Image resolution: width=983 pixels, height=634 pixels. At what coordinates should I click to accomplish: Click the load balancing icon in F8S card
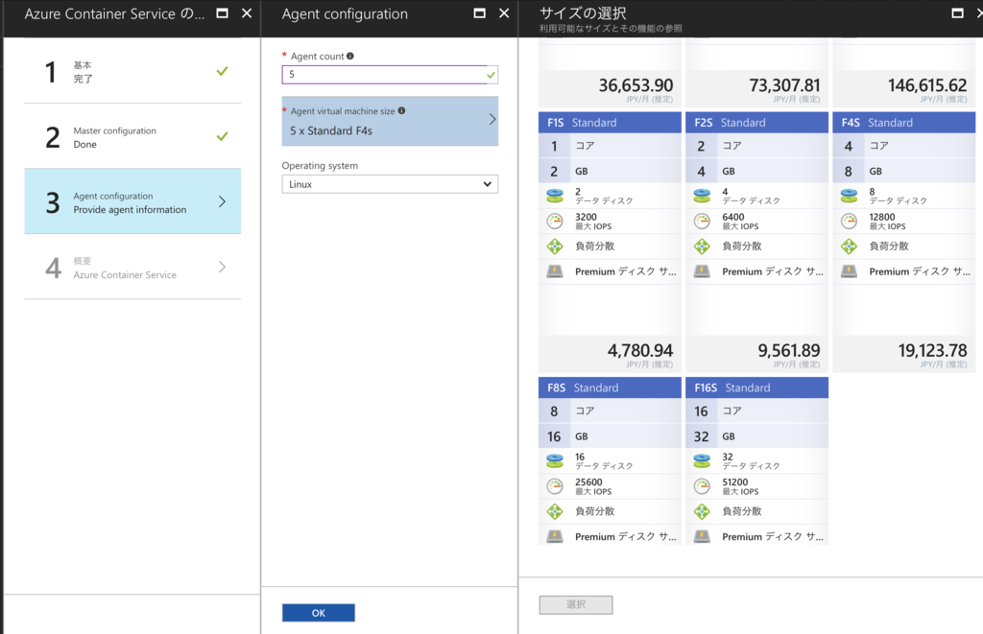(x=555, y=511)
